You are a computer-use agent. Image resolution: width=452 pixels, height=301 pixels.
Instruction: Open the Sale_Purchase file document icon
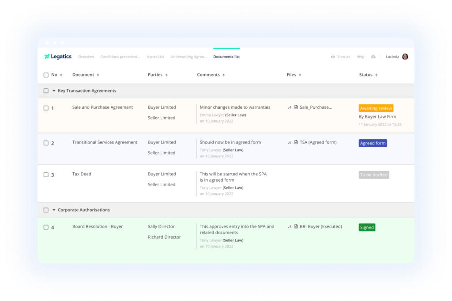[296, 107]
